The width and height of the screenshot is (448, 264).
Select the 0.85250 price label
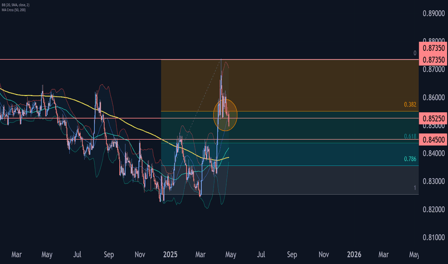(x=433, y=118)
